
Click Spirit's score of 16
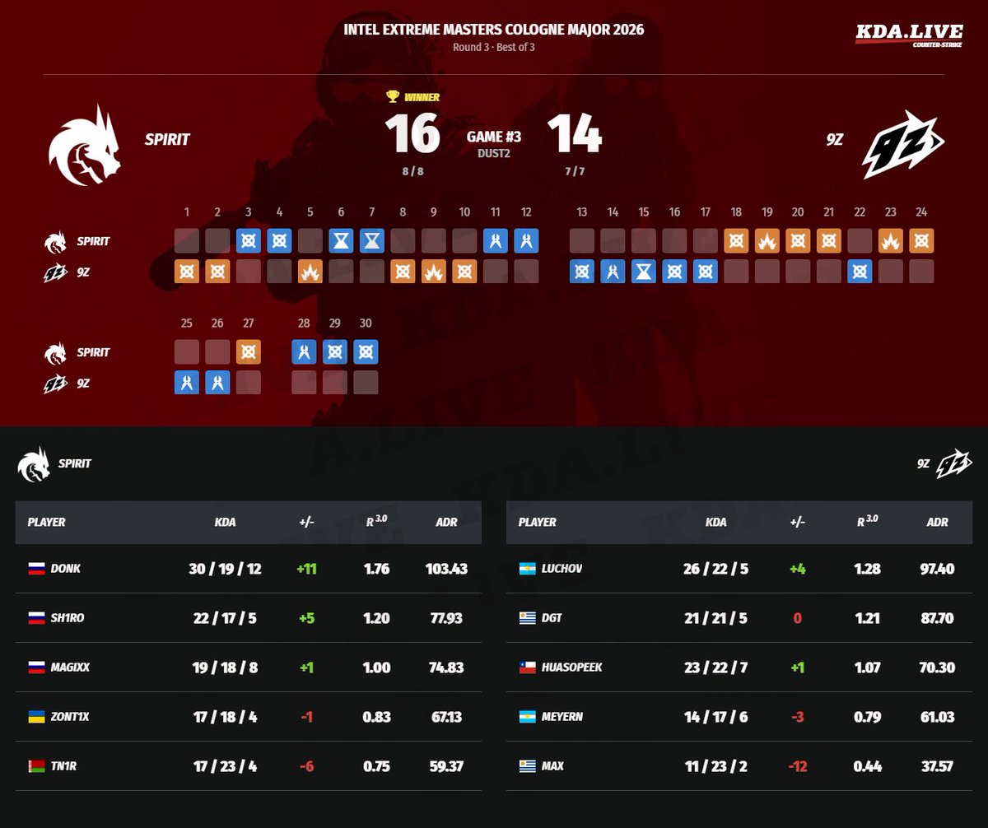(412, 134)
